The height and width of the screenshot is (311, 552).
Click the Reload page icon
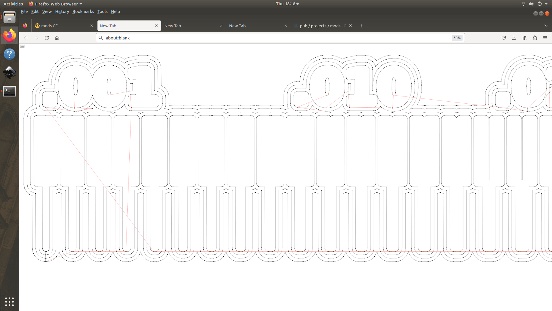[47, 38]
